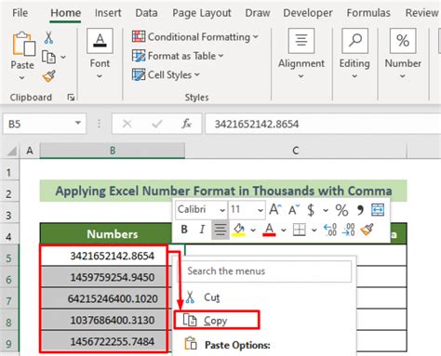Expand the Font group dropdown
Image resolution: width=441 pixels, height=356 pixels.
click(100, 76)
